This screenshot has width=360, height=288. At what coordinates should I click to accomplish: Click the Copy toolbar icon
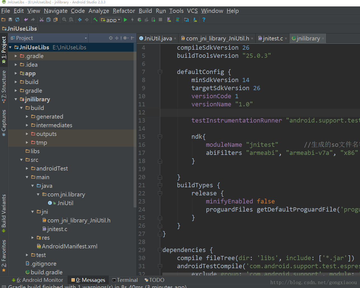pos(49,20)
